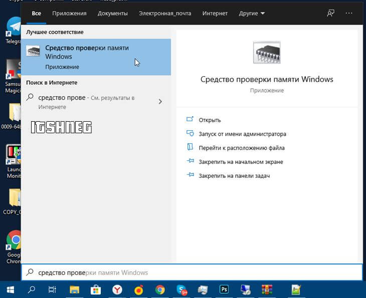Select the "COPY_" folder on desktop

12,202
